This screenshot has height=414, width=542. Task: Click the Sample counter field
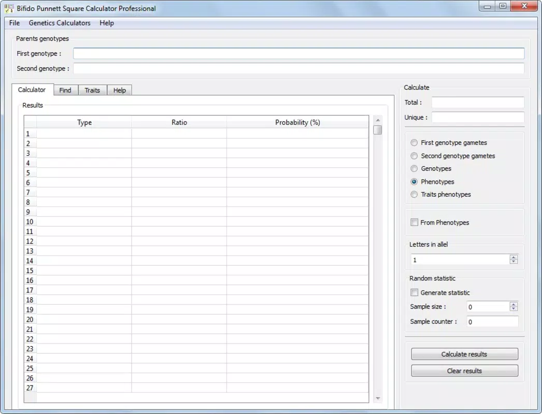point(493,321)
